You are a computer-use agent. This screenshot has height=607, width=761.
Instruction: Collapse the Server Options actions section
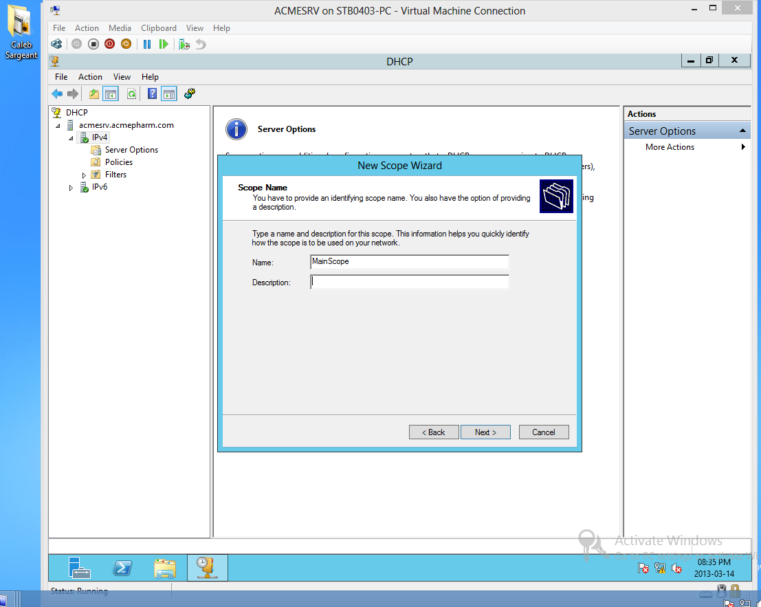(x=742, y=131)
